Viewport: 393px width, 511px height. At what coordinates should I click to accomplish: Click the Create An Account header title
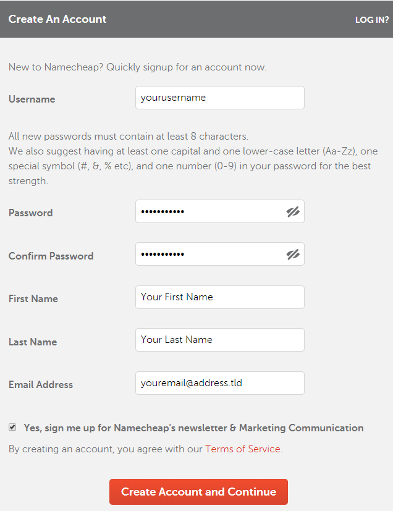click(57, 19)
